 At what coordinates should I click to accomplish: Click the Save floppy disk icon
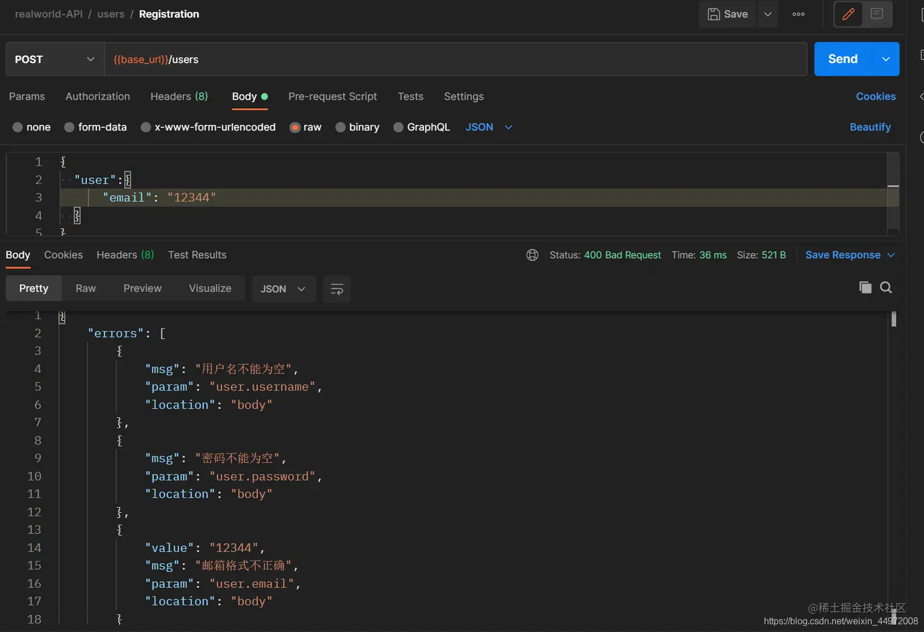(713, 14)
